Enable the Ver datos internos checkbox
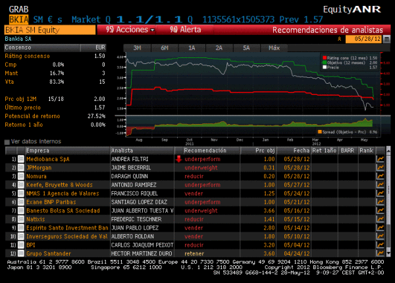The image size is (395, 283). click(7, 142)
